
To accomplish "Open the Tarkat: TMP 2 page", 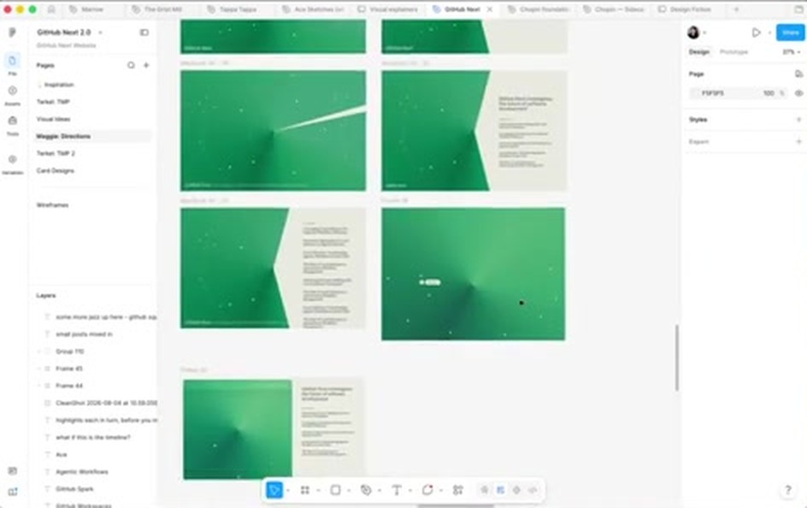I will click(56, 153).
